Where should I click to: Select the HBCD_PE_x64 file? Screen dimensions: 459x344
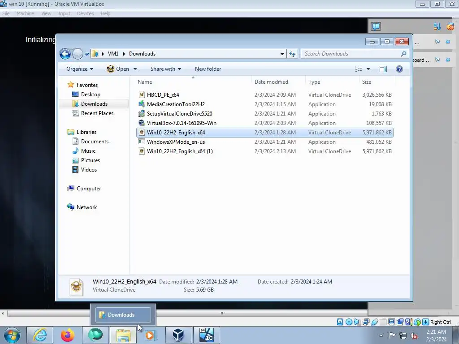pos(264,95)
